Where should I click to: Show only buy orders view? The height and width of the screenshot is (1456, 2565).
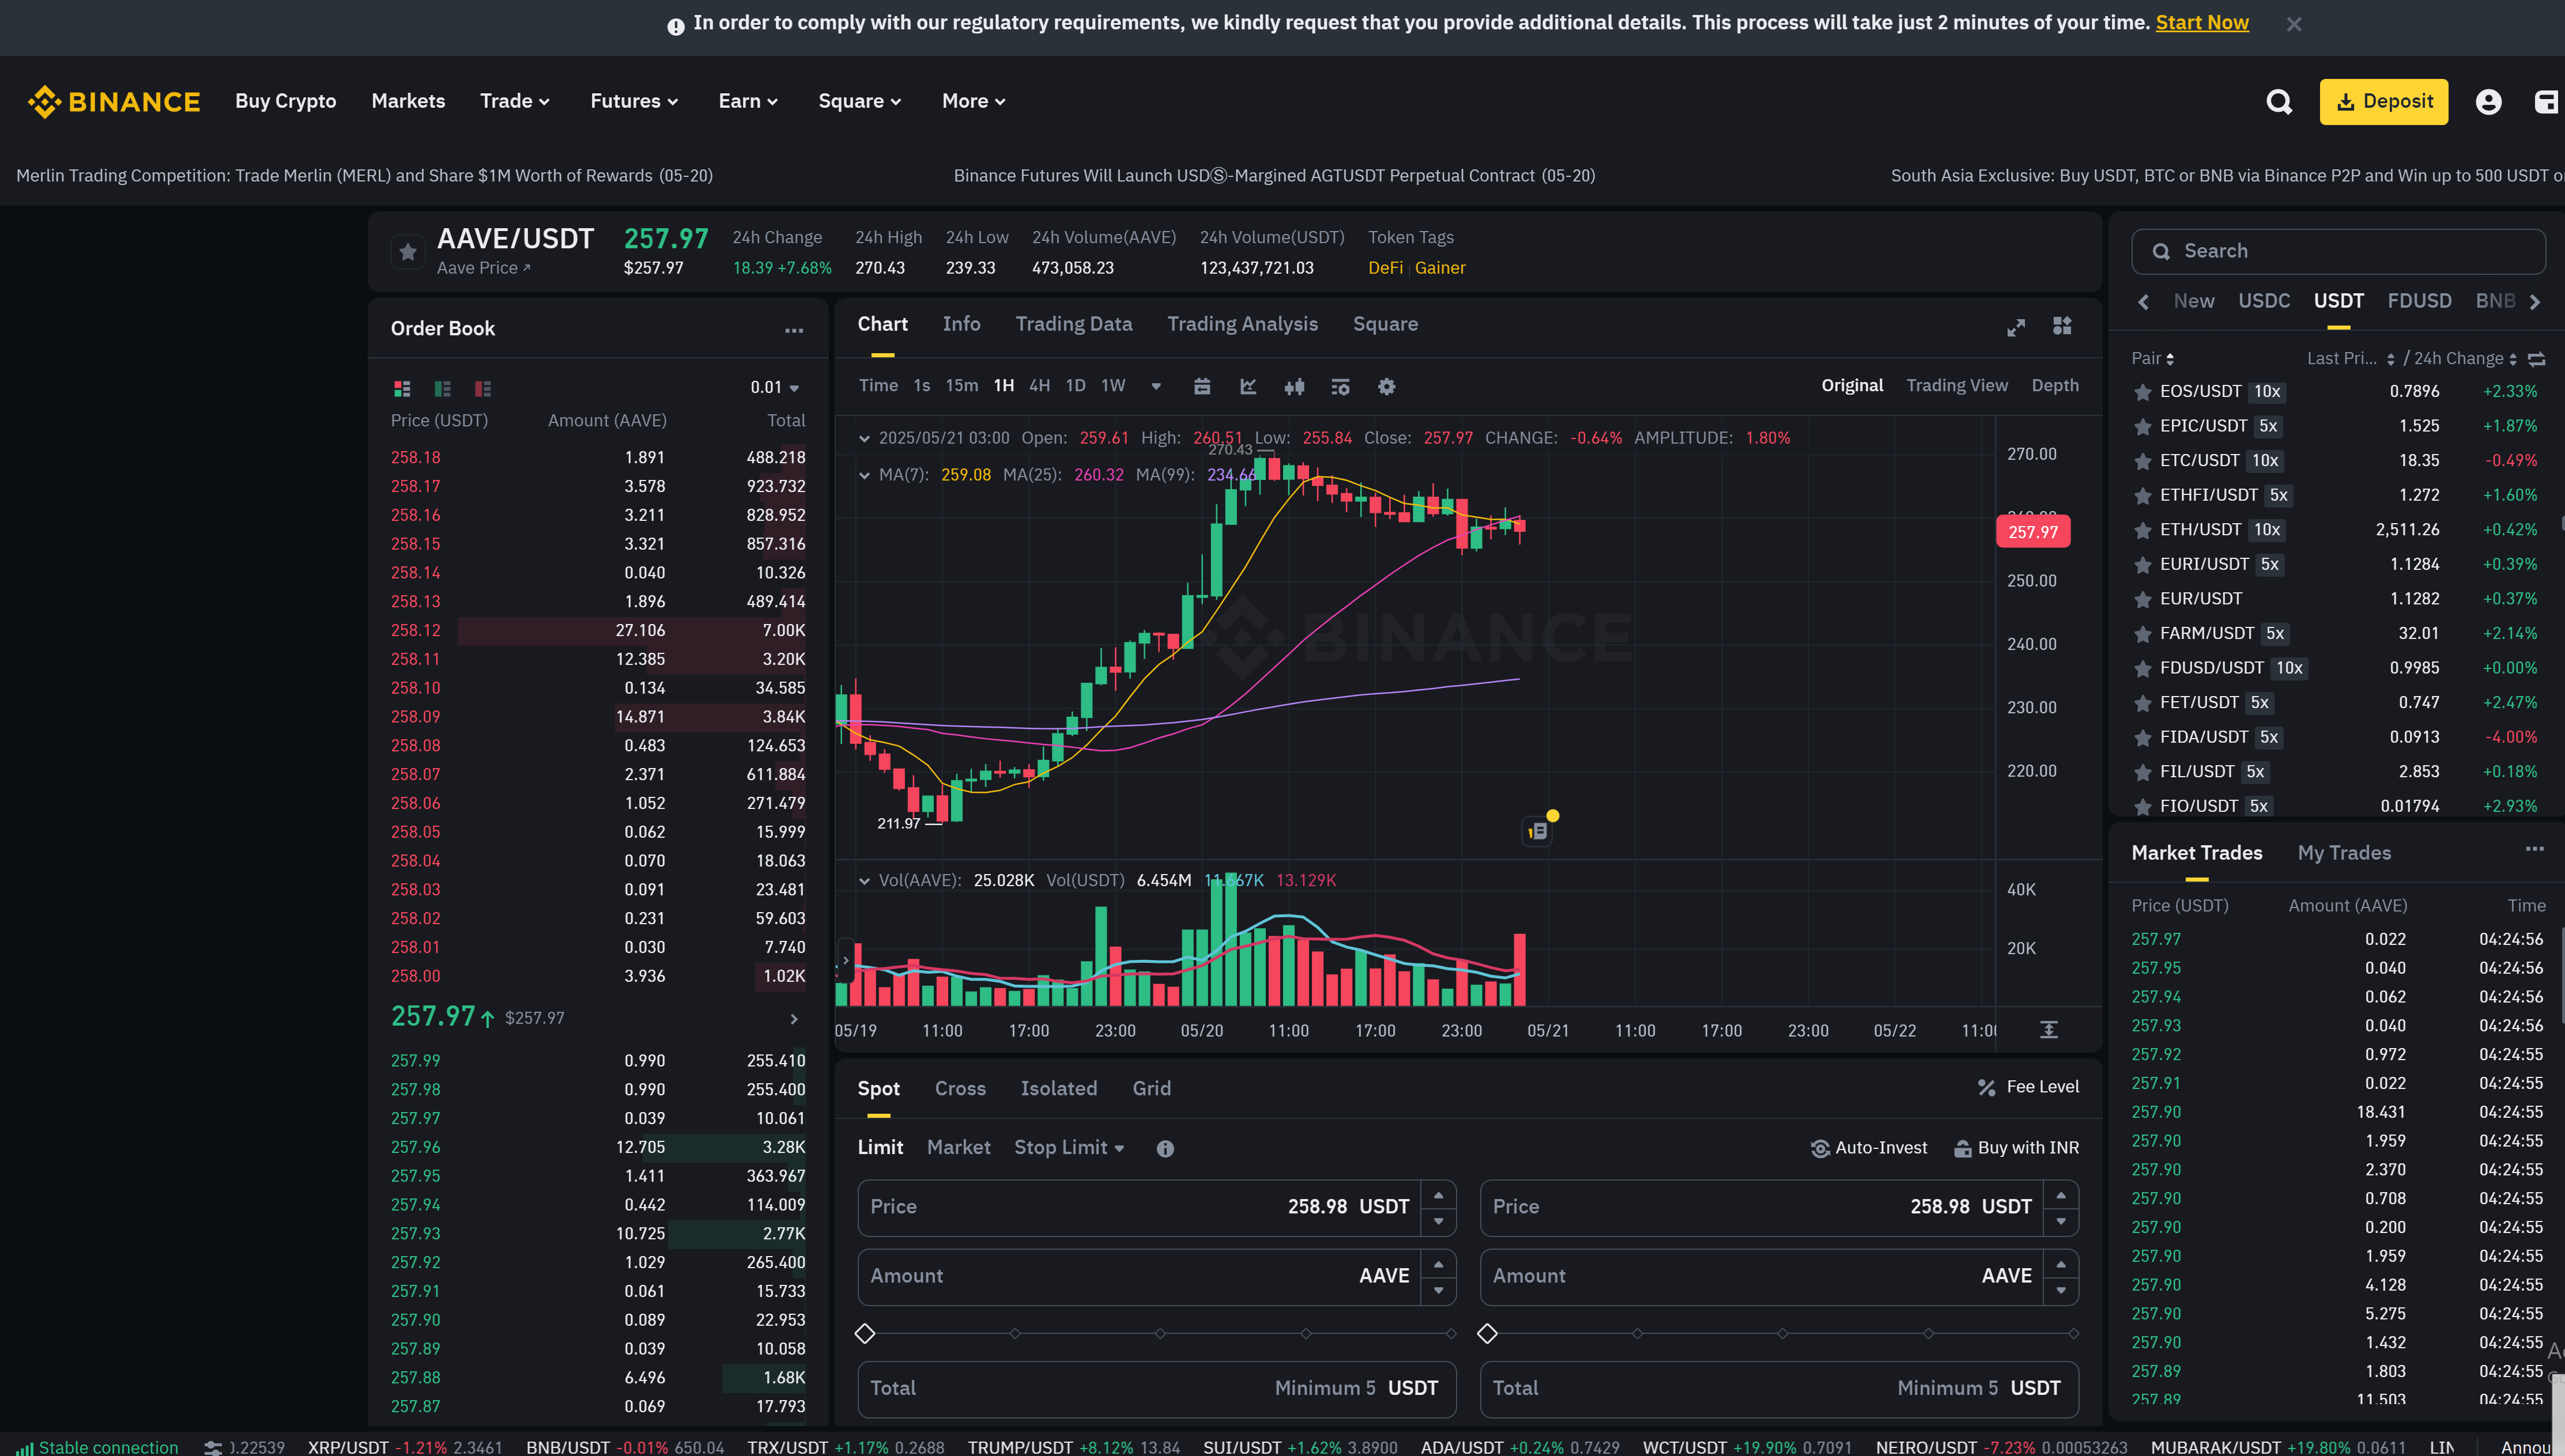pyautogui.click(x=442, y=388)
